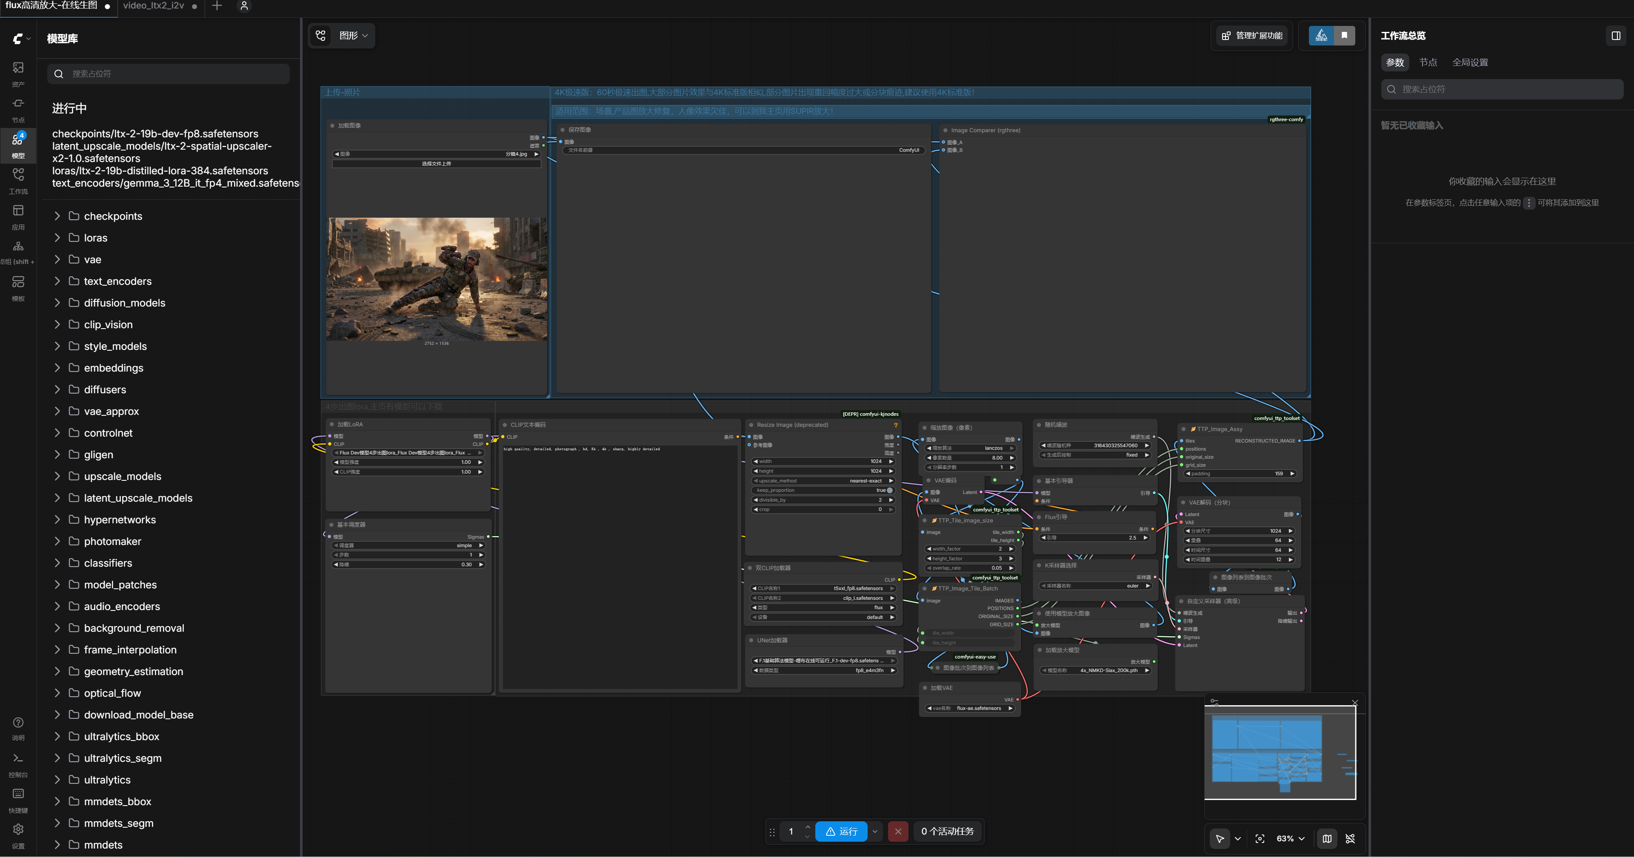The image size is (1634, 857).
Task: Adjust 模型强度 1.00 slider in 加载LoRA
Action: [x=408, y=462]
